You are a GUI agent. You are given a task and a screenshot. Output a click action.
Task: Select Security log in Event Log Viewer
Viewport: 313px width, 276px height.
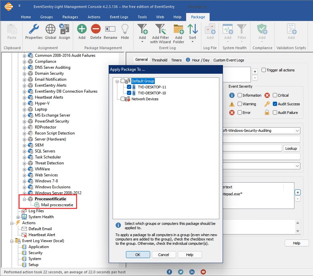point(35,253)
